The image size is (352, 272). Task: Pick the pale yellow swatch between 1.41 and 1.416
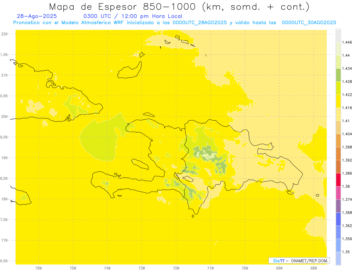point(338,114)
